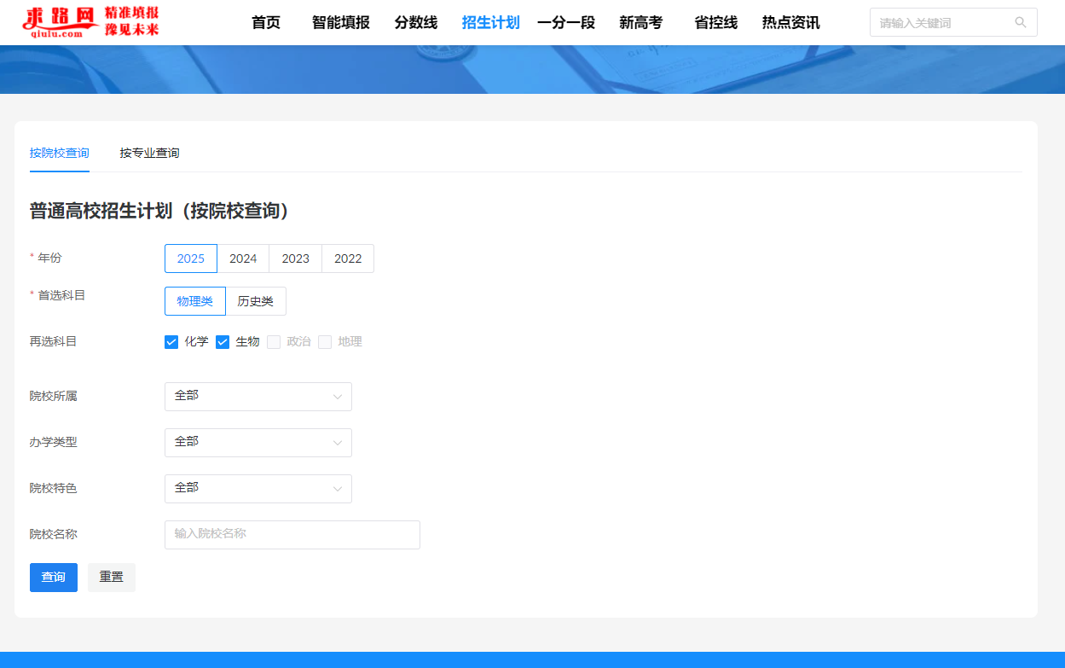Select the 2023 year option

click(x=295, y=258)
